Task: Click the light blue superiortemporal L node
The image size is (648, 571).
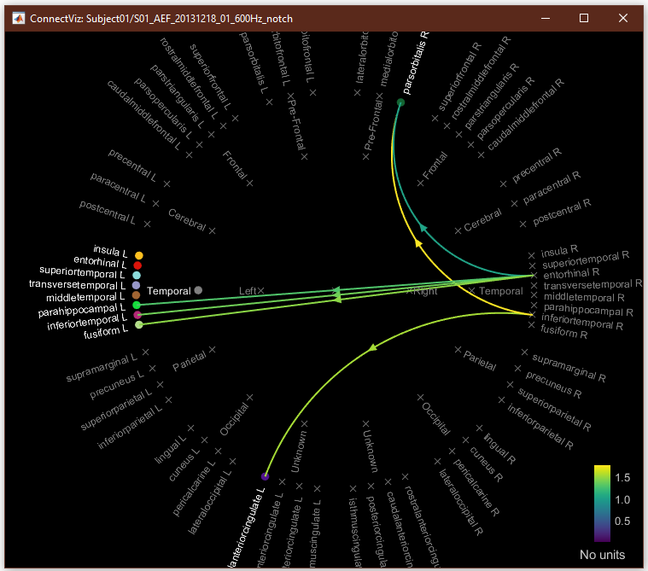Action: click(x=137, y=276)
